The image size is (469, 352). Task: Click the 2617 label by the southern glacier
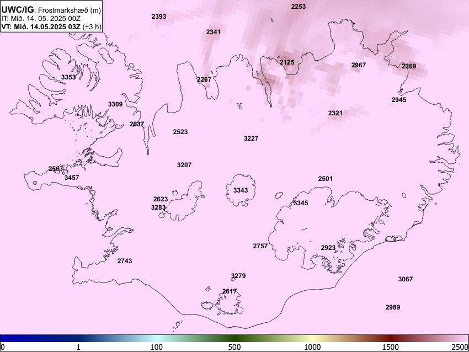pos(230,291)
